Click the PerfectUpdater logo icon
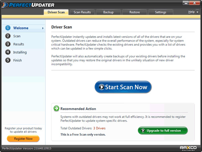 coord(5,5)
